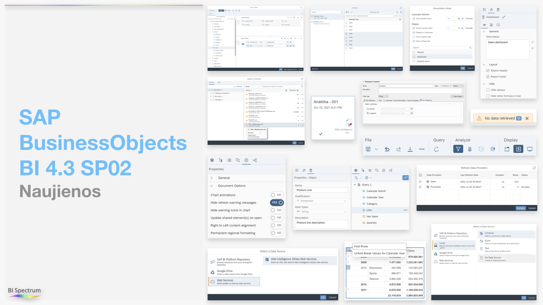This screenshot has width=543, height=305.
Task: Uncheck the Report header checkbox
Action: 488,71
